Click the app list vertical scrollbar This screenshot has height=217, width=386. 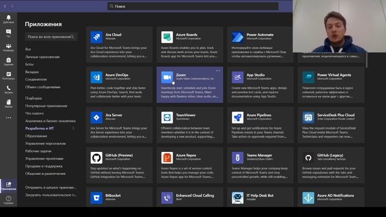point(367,60)
